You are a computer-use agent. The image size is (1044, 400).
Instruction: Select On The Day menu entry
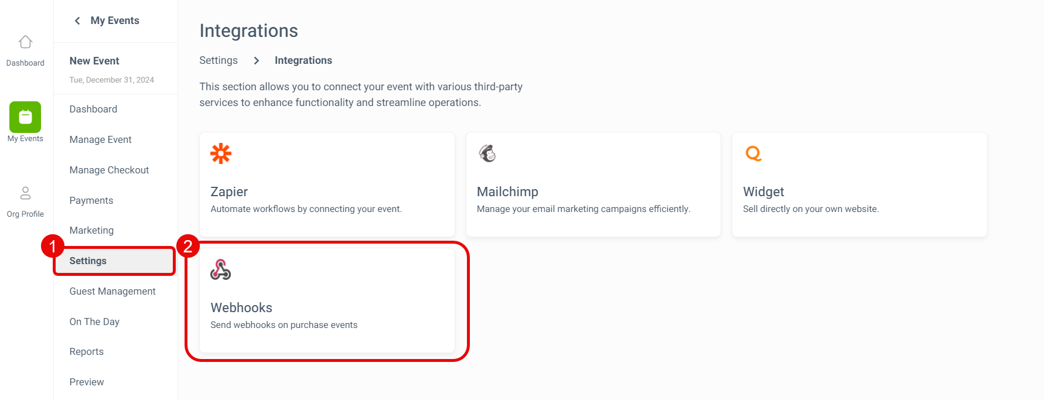point(94,322)
